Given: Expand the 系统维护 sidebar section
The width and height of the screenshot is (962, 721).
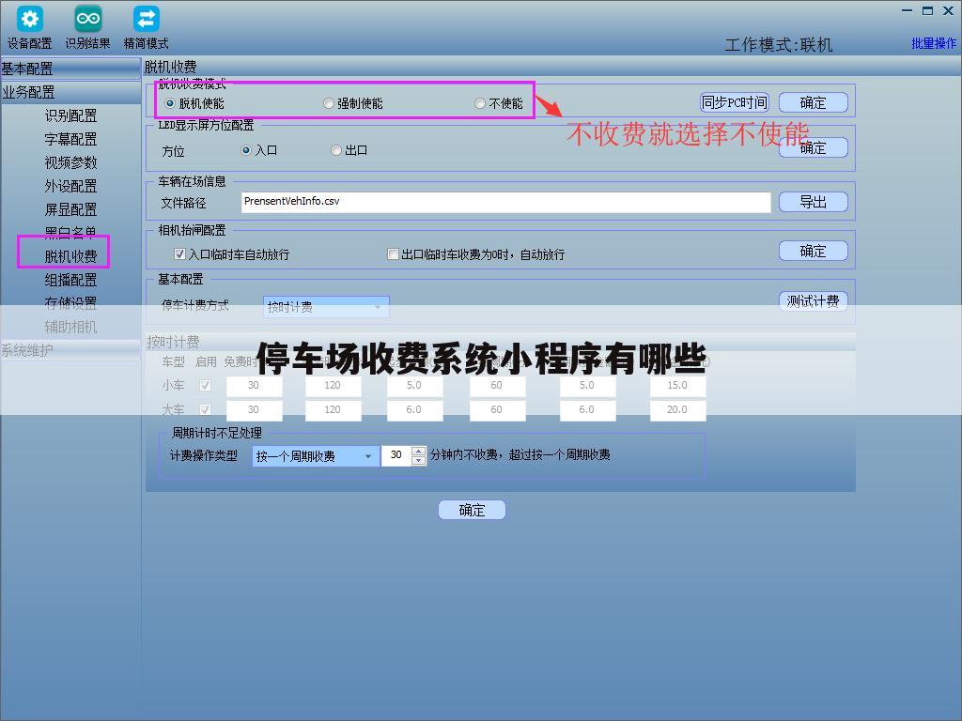Looking at the screenshot, I should pyautogui.click(x=70, y=350).
